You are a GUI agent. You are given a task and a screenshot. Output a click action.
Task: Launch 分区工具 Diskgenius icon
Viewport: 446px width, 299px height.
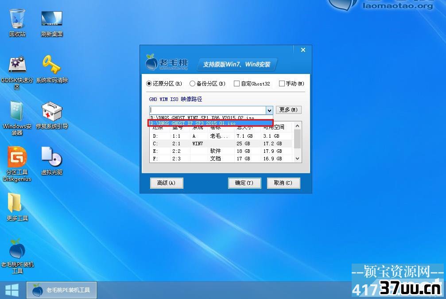click(17, 164)
